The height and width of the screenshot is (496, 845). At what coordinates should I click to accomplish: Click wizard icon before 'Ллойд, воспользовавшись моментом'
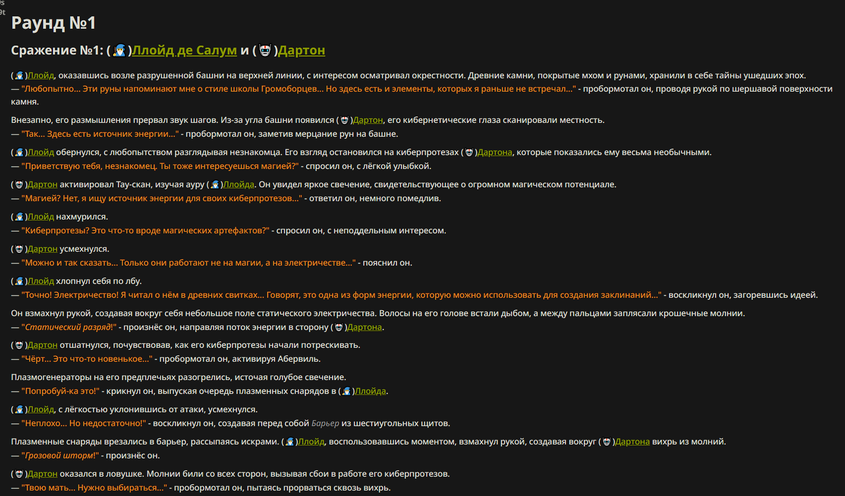tap(290, 441)
